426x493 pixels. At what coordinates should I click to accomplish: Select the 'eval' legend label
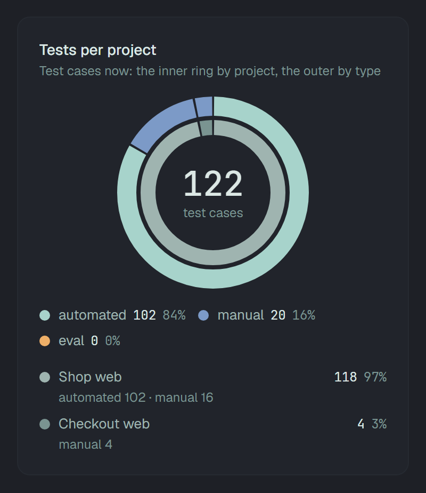pos(71,341)
